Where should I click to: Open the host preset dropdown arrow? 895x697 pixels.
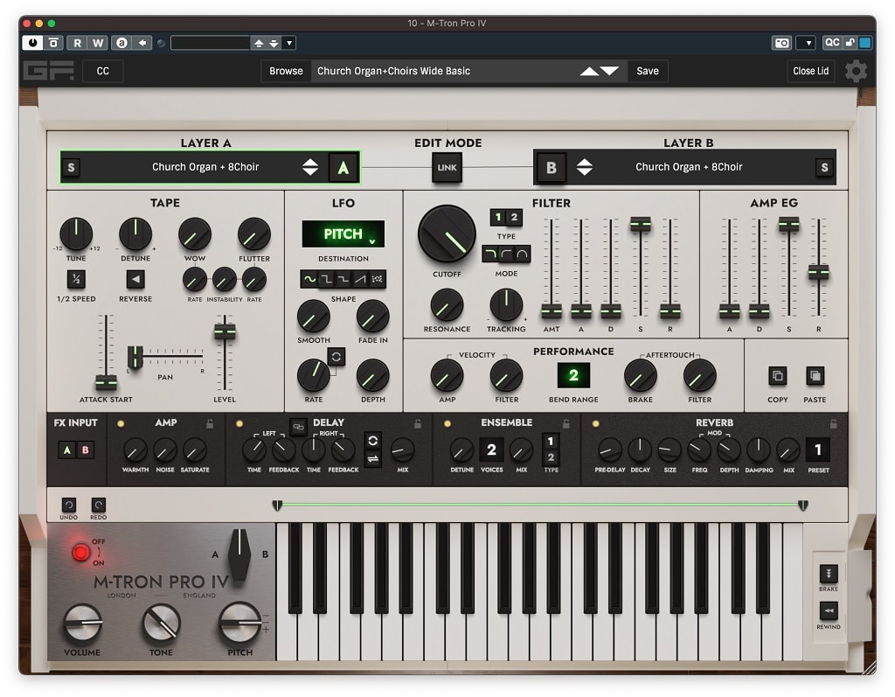point(289,43)
